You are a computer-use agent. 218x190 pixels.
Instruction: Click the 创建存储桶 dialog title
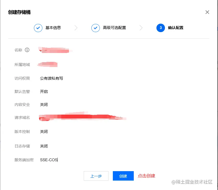[x=19, y=12]
